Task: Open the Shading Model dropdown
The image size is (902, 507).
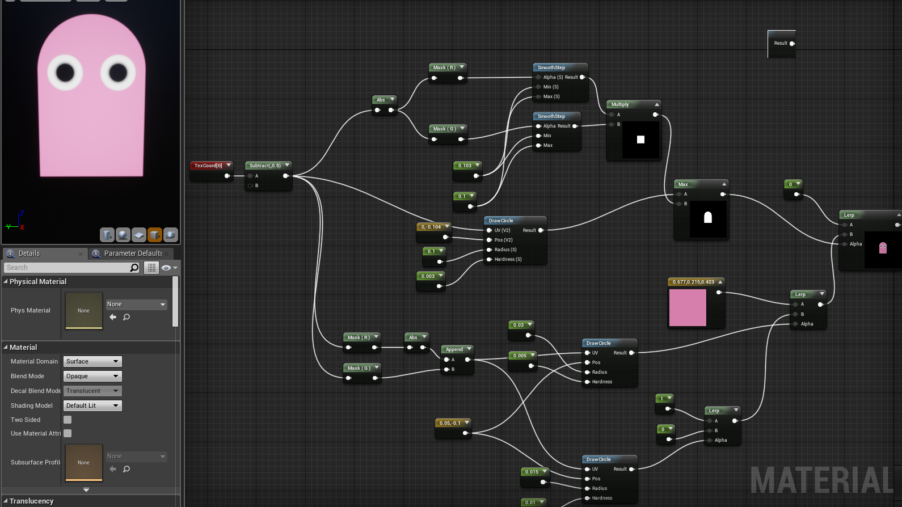Action: tap(92, 405)
